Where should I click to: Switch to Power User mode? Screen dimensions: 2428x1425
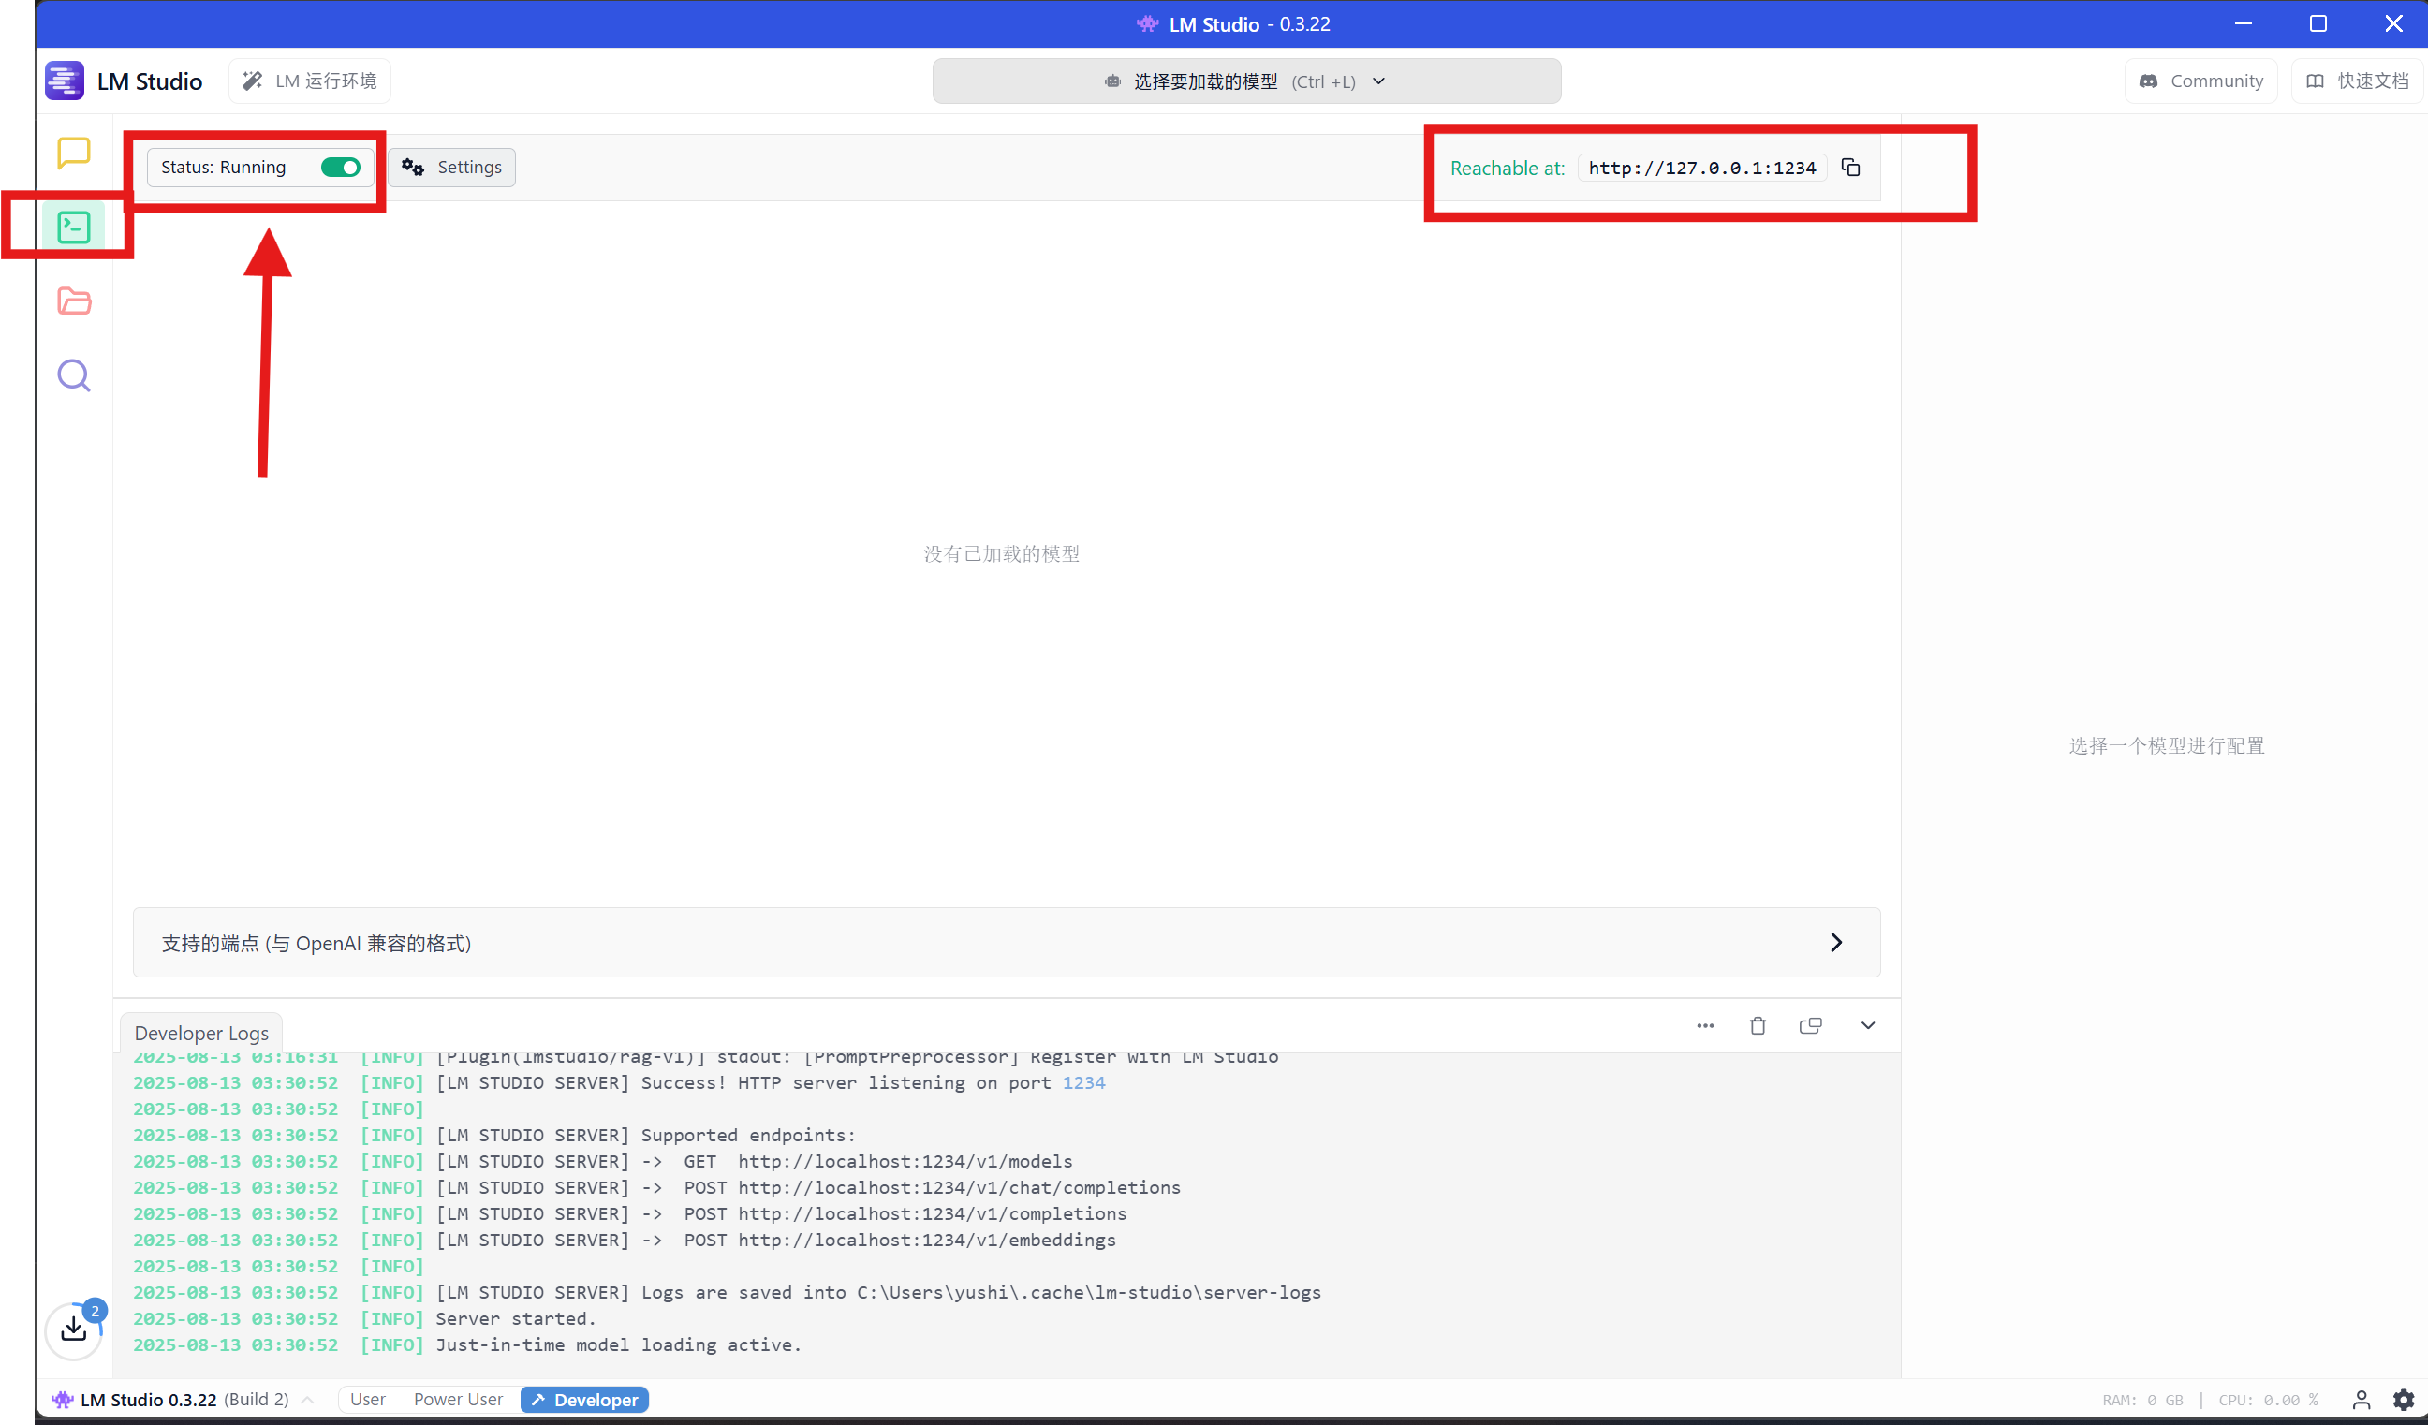[458, 1399]
